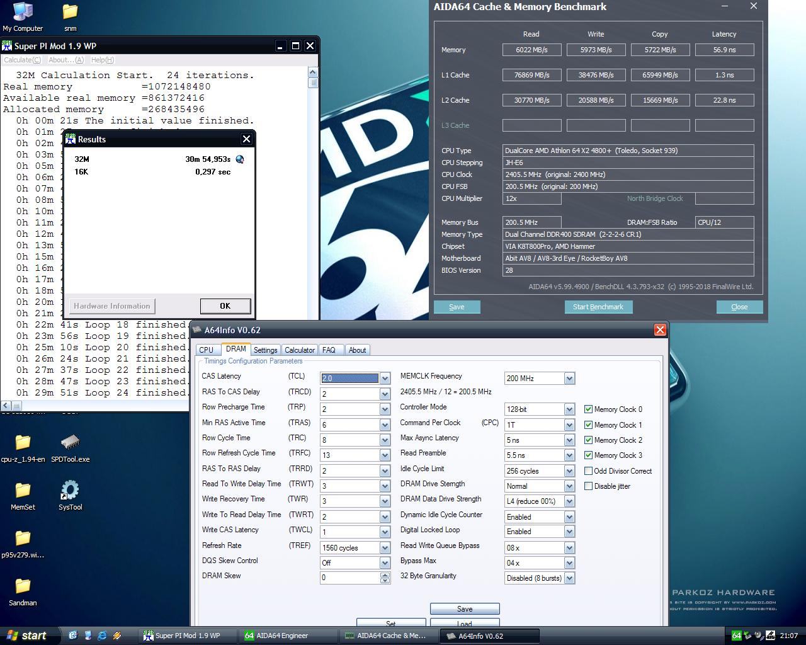
Task: Switch to the Settings tab
Action: coord(265,350)
